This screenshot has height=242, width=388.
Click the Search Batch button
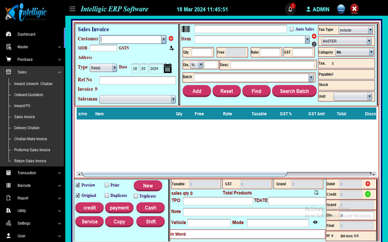tap(294, 91)
